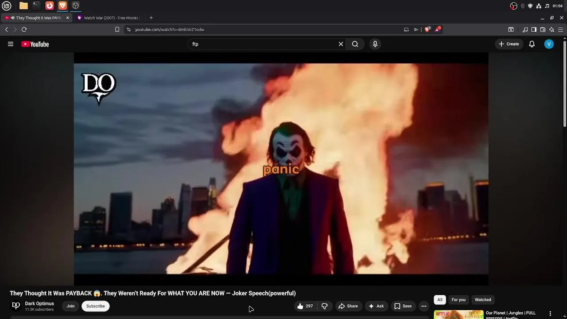Switch to the 'They Thought It Was PAYB' tab
Viewport: 567px width, 319px height.
click(x=35, y=18)
